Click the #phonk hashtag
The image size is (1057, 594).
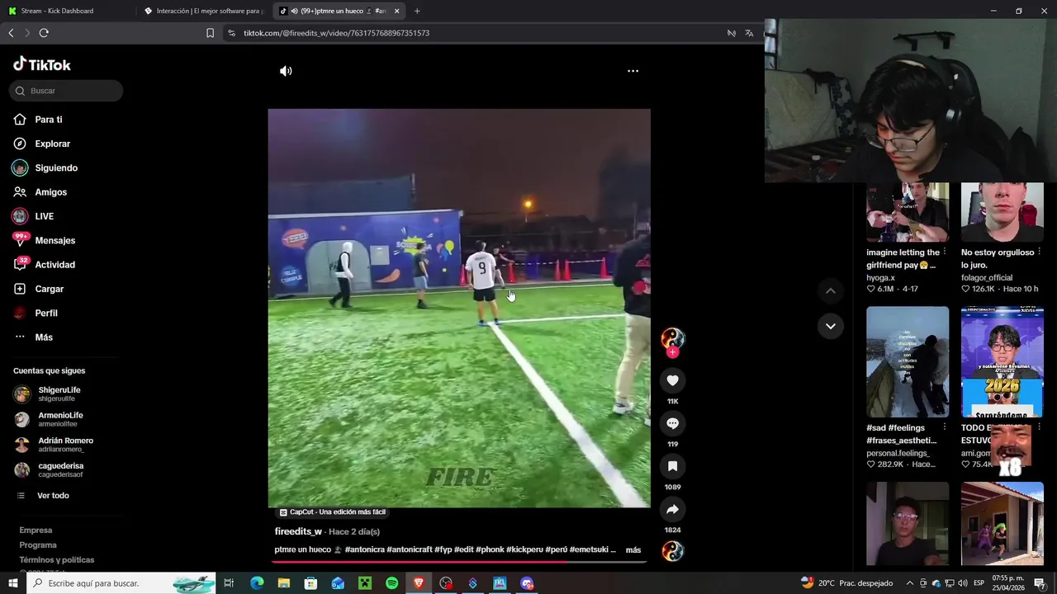click(490, 549)
